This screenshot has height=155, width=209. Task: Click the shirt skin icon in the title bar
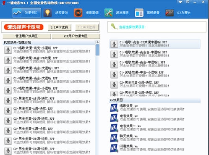point(180,2)
